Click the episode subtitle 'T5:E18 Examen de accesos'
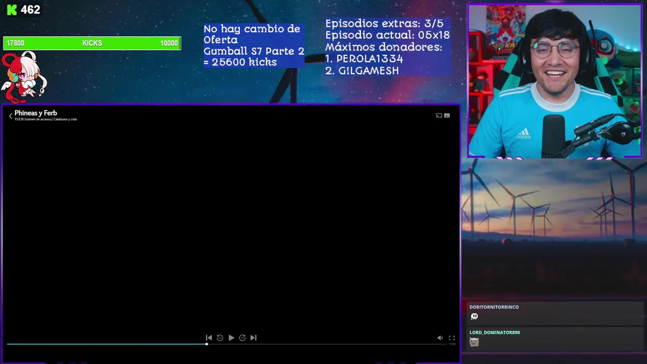The image size is (647, 364). [x=32, y=119]
